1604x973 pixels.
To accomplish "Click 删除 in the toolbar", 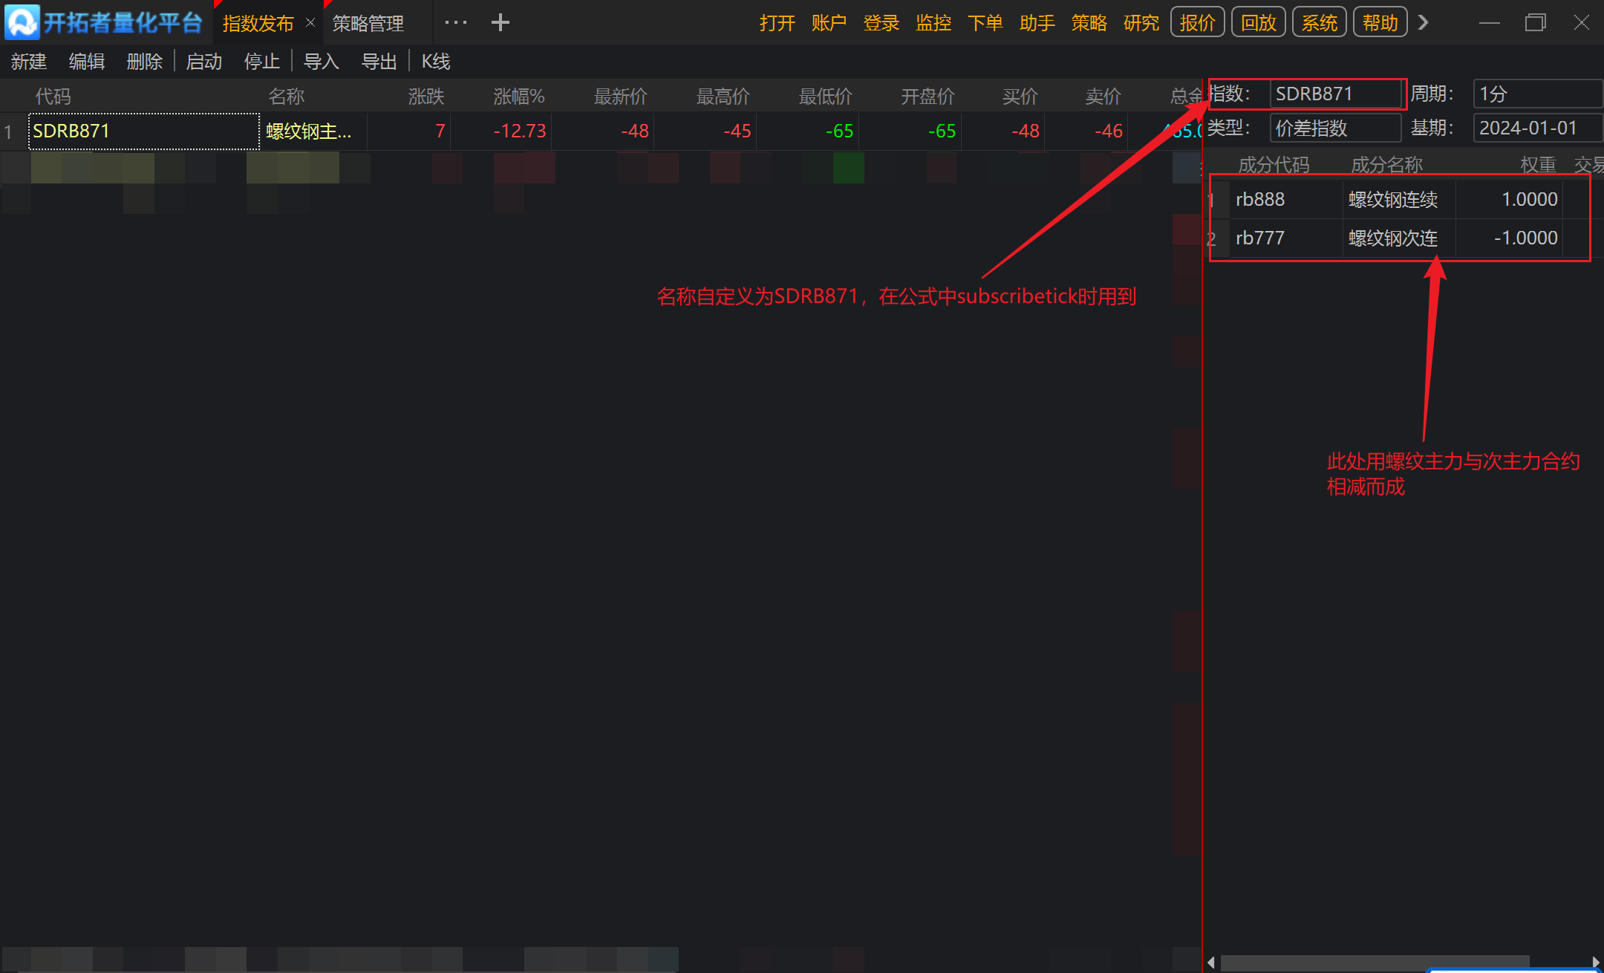I will [x=145, y=62].
